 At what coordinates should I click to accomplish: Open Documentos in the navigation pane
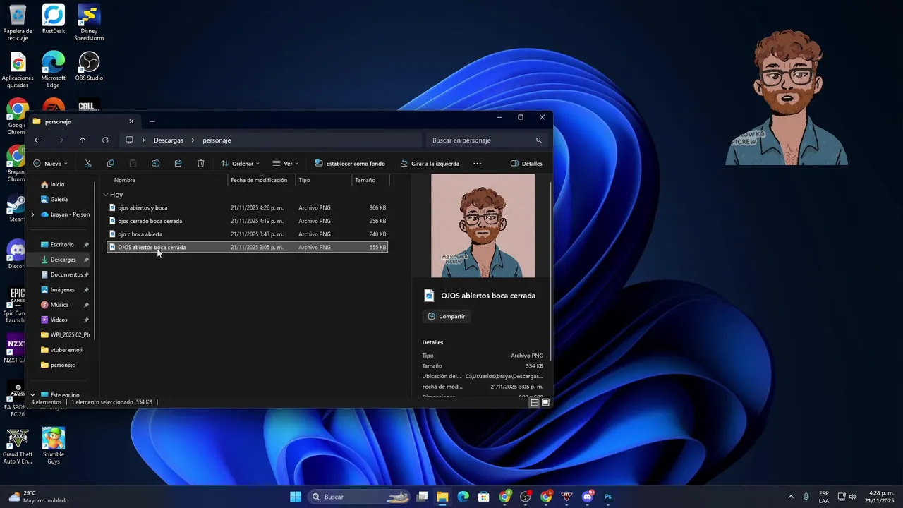pos(66,274)
